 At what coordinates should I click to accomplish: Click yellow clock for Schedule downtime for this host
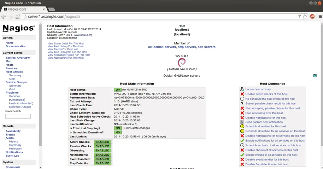pos(242,126)
